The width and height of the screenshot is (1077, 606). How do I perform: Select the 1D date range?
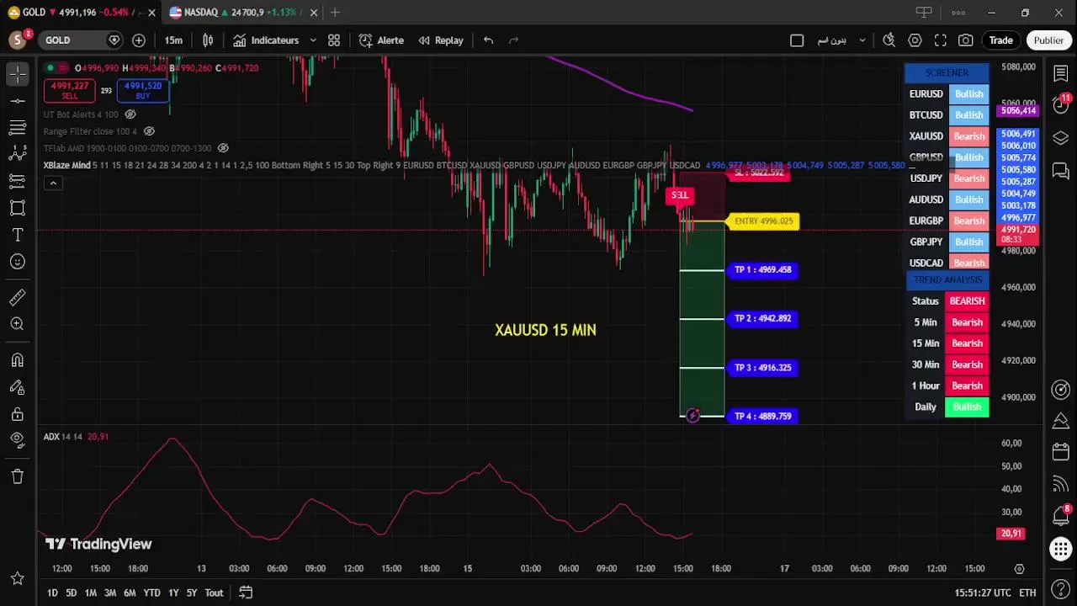(x=52, y=593)
